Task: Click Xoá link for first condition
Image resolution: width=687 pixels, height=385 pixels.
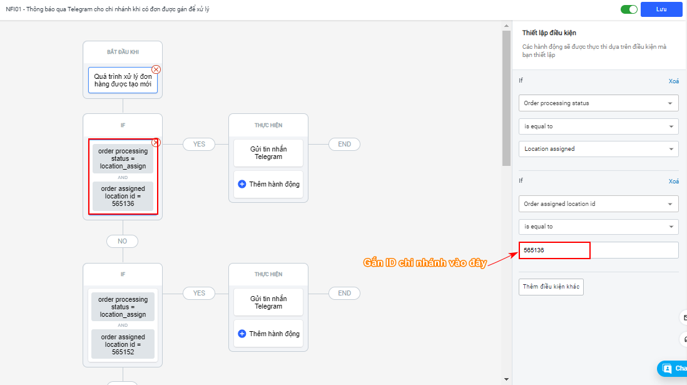Action: click(673, 81)
